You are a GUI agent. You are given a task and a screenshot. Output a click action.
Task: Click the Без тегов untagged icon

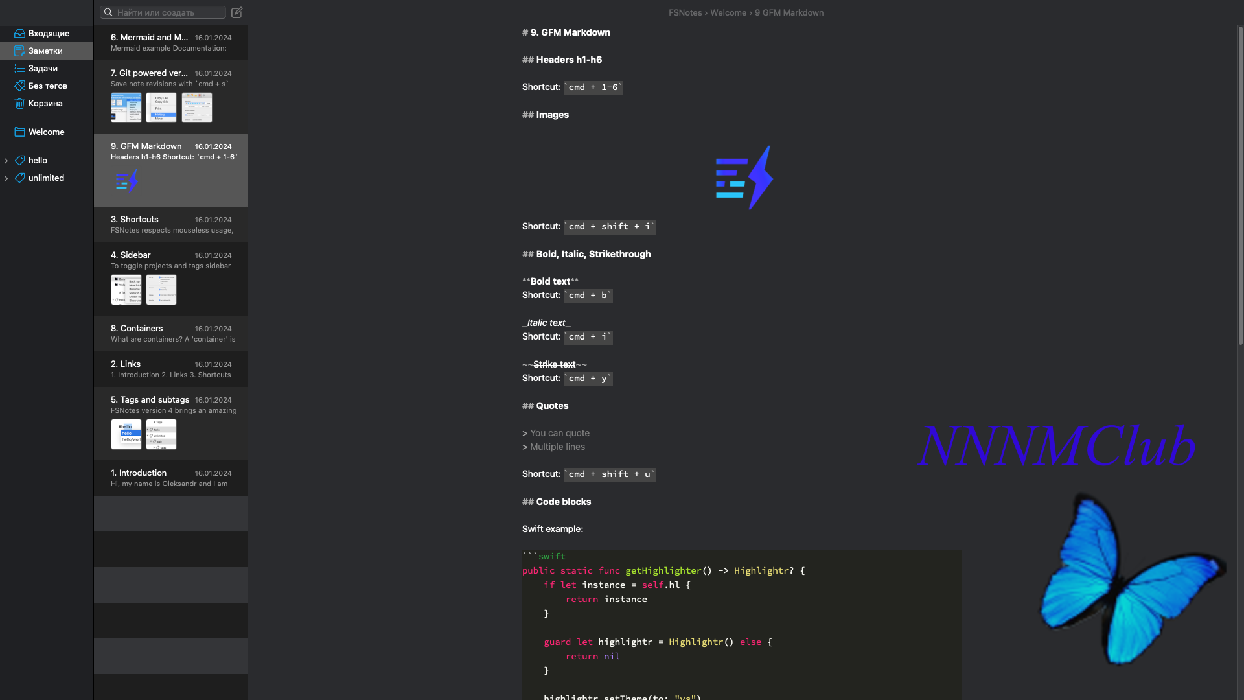pyautogui.click(x=20, y=86)
